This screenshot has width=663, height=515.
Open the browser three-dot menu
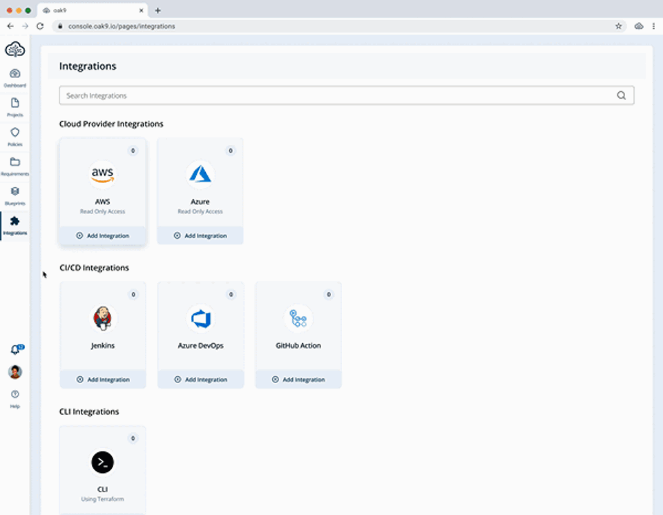coord(654,26)
